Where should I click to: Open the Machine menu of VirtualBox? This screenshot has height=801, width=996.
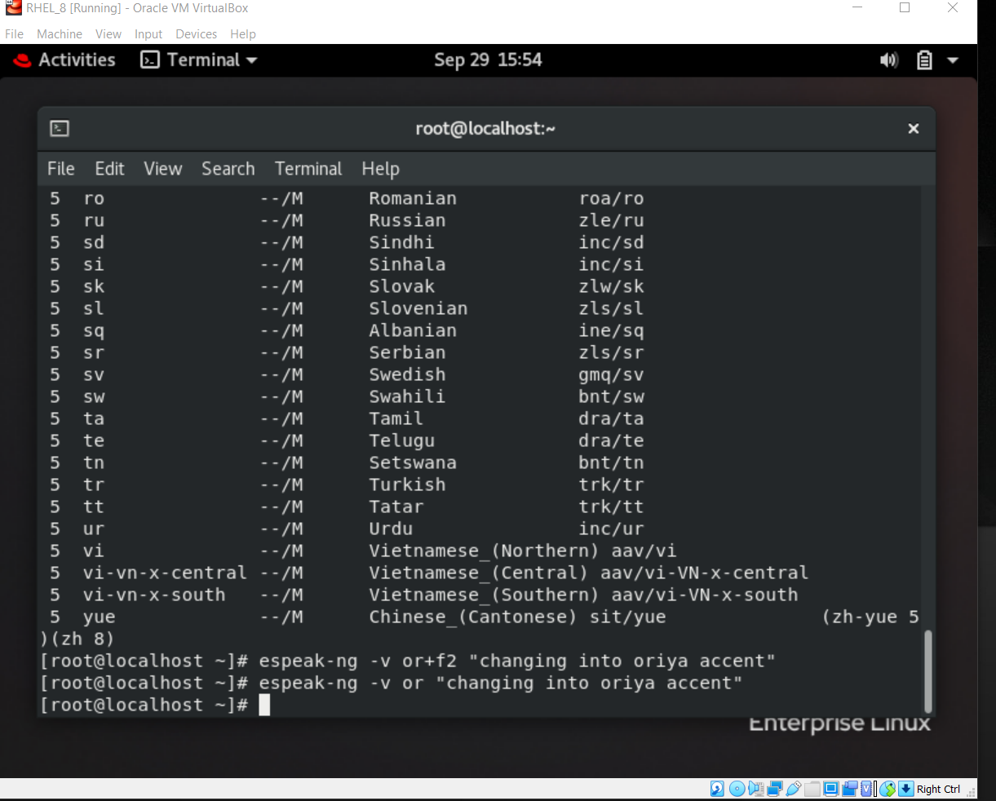pos(59,33)
